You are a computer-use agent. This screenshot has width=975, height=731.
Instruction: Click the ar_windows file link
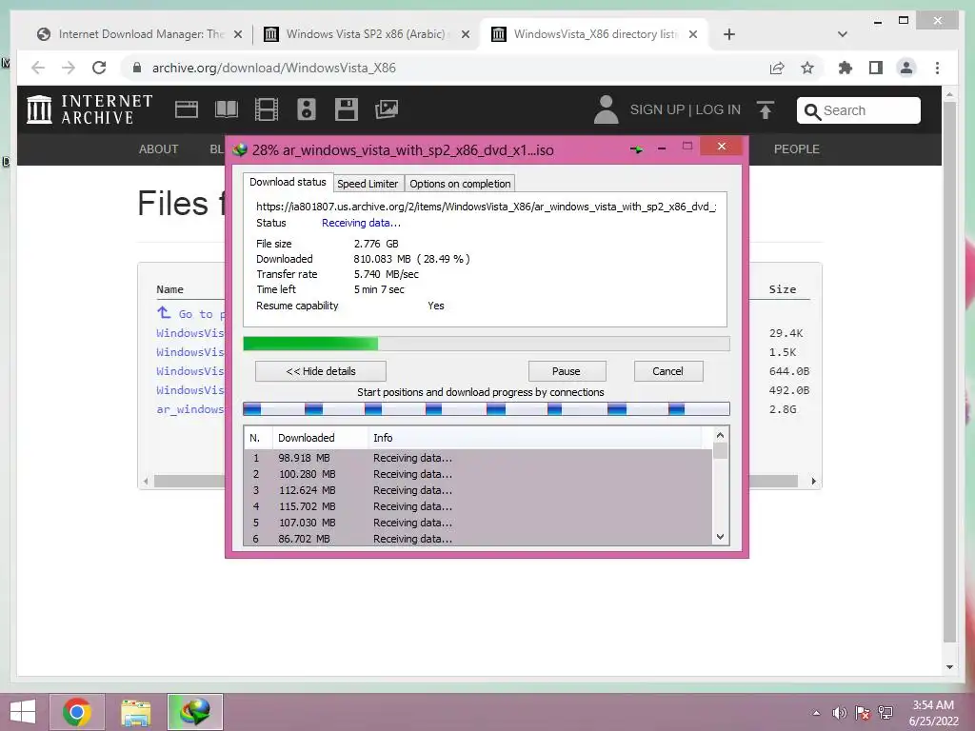click(189, 409)
